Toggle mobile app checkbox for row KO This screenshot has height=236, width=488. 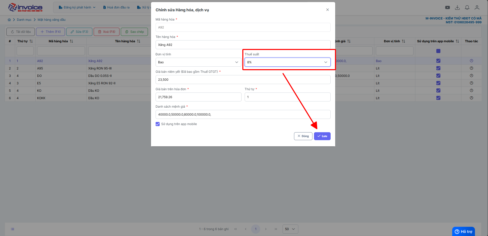tap(438, 90)
